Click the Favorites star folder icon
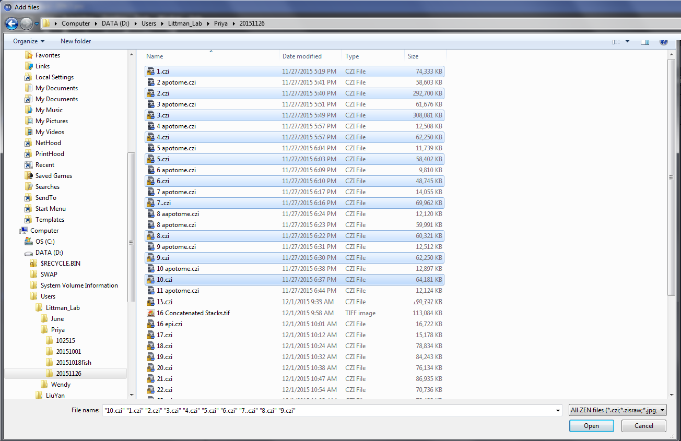This screenshot has width=681, height=441. point(29,55)
